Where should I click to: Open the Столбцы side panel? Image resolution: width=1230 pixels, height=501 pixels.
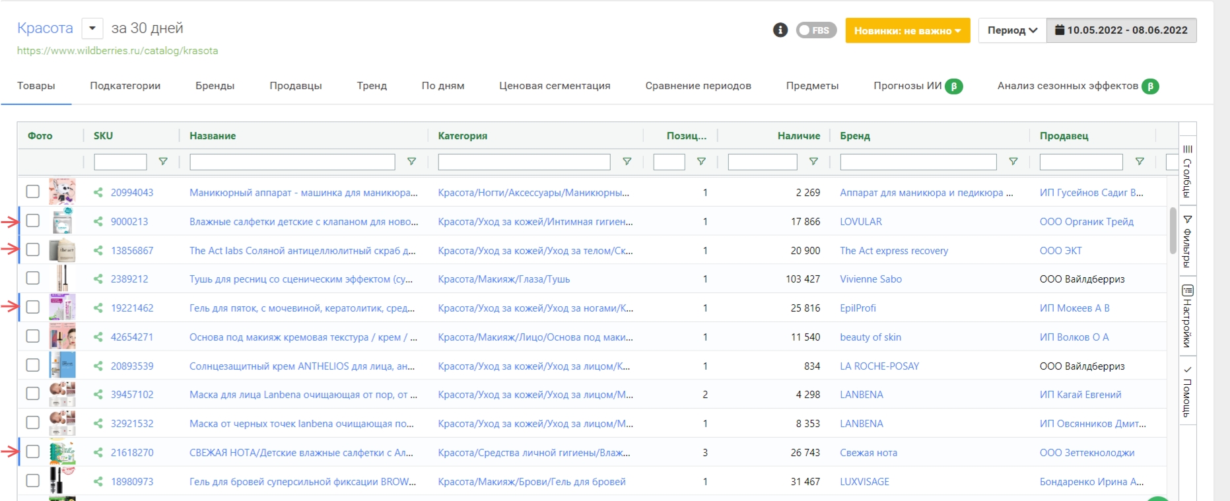[1187, 170]
